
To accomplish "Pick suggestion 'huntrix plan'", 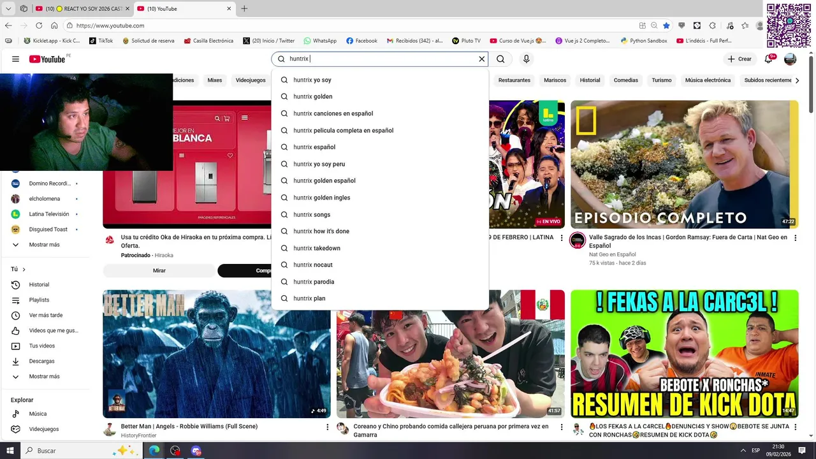I will (x=380, y=298).
